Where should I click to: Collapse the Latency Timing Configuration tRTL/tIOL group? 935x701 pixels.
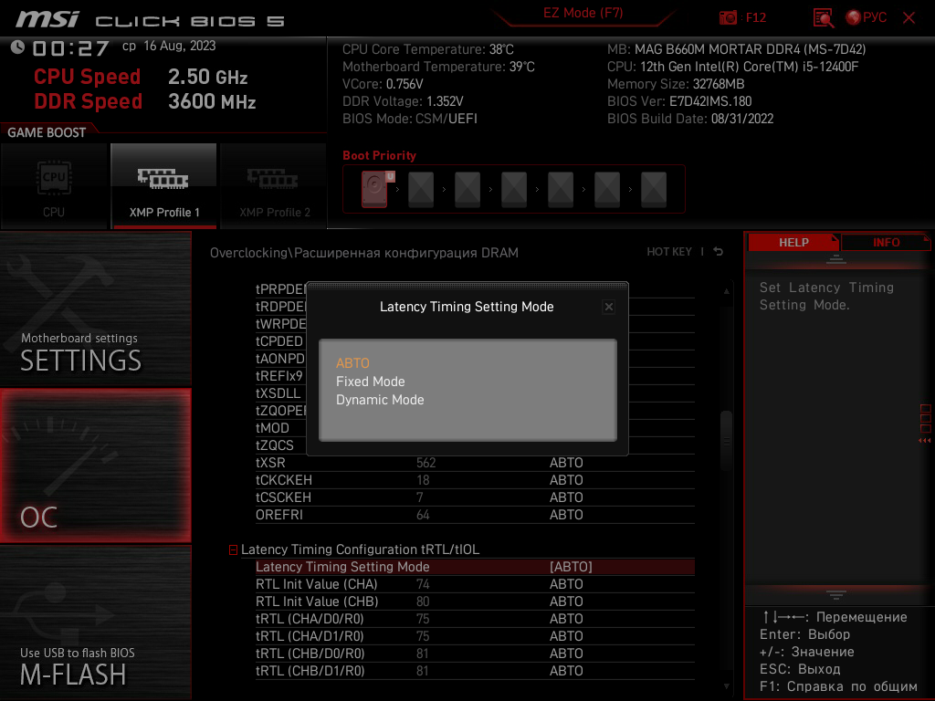[233, 549]
